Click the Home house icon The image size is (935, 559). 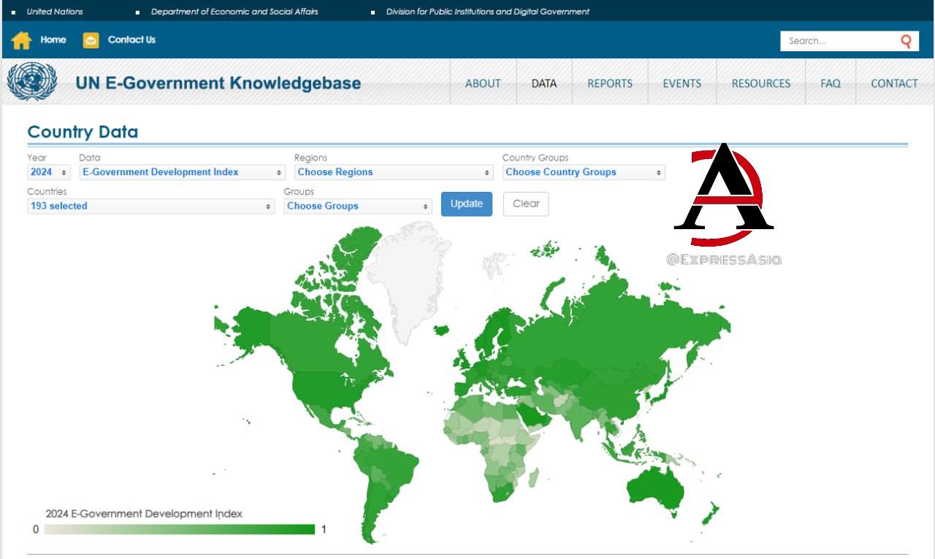point(21,40)
